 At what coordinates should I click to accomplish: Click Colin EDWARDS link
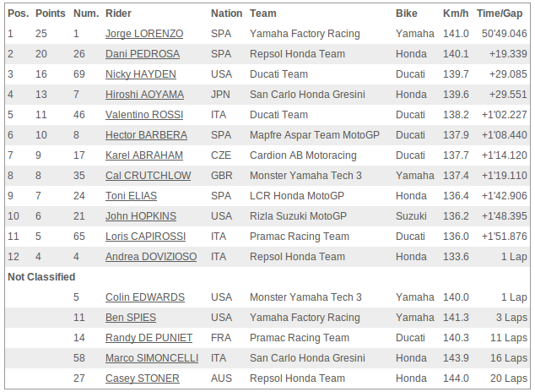coord(145,297)
